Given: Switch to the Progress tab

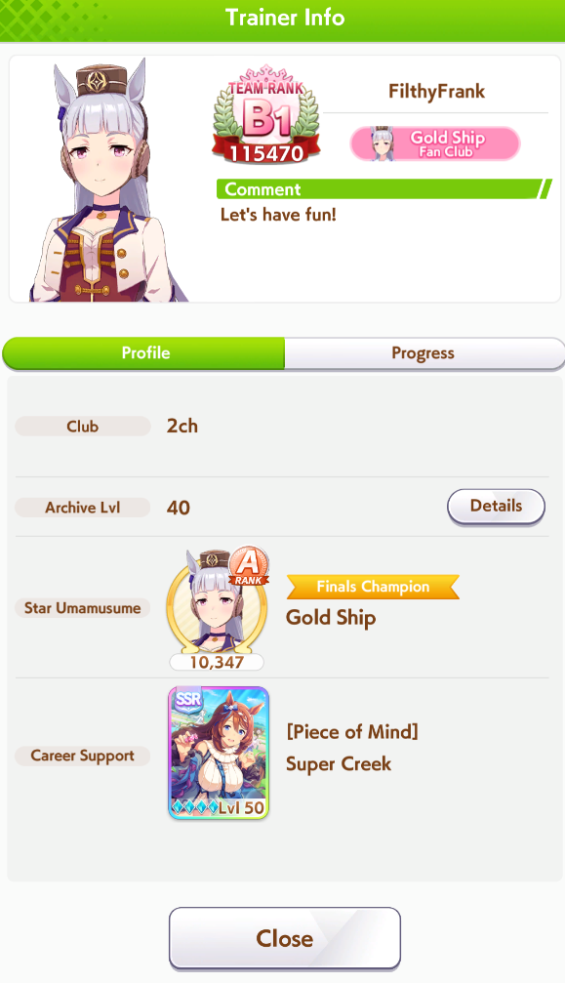Looking at the screenshot, I should [424, 353].
